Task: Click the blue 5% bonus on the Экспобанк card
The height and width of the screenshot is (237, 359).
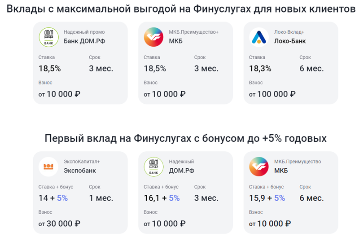Action: pos(62,198)
